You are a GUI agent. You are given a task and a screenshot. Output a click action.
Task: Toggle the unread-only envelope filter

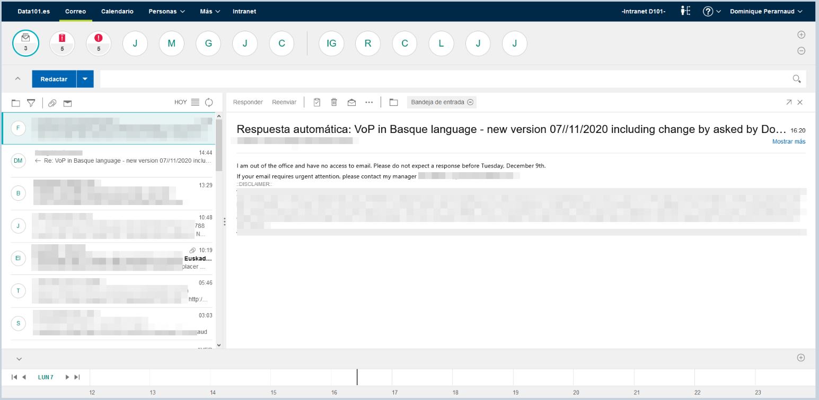(x=67, y=103)
